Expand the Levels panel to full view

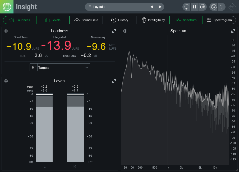tap(114, 81)
